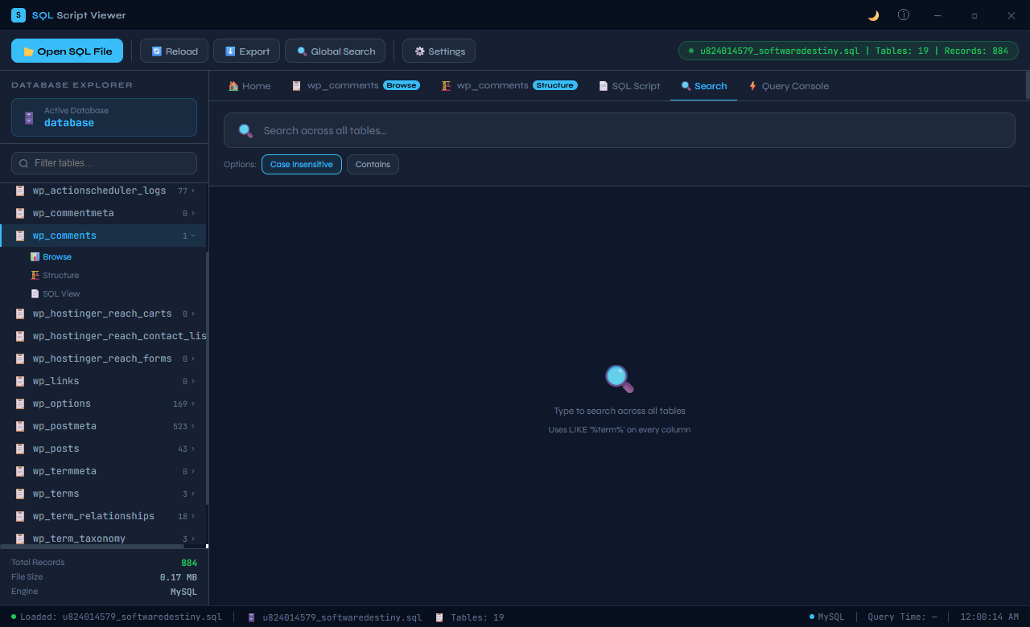Switch to the Query Console tab

coord(789,86)
